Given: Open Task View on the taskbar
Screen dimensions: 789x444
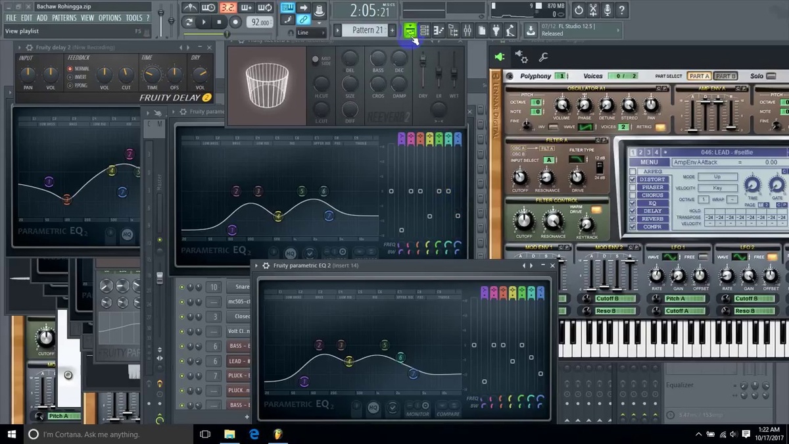Looking at the screenshot, I should pos(205,434).
